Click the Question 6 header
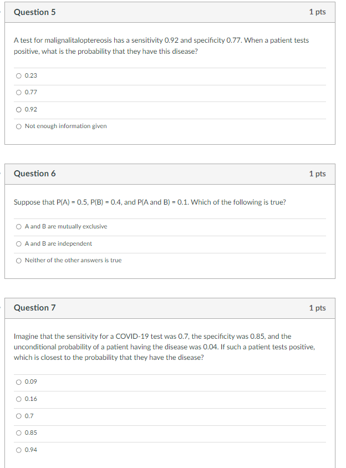Screen dimensions: 346x468 (x=35, y=173)
